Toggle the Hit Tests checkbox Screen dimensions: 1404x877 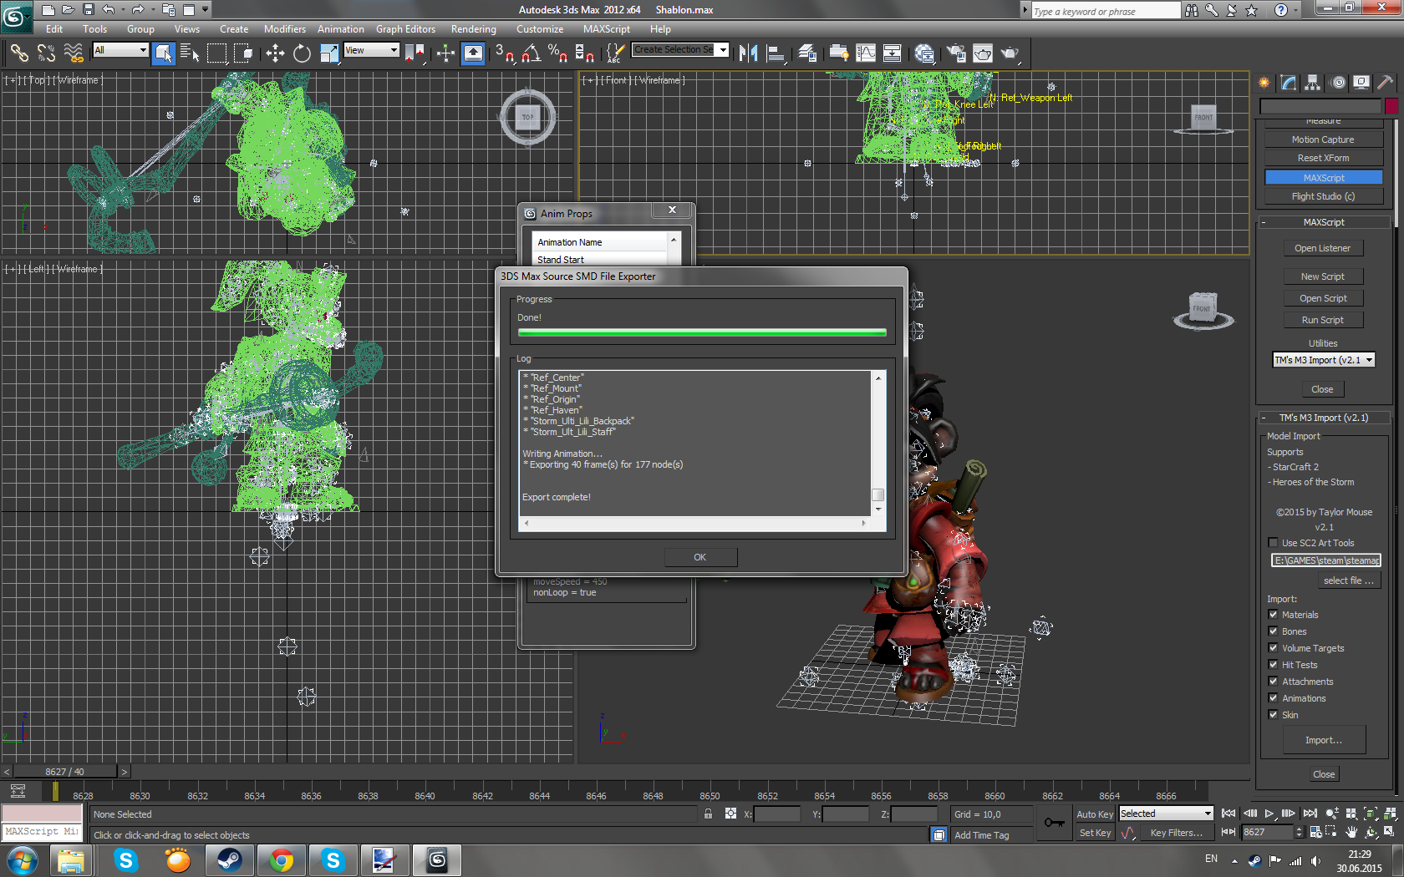click(1273, 665)
